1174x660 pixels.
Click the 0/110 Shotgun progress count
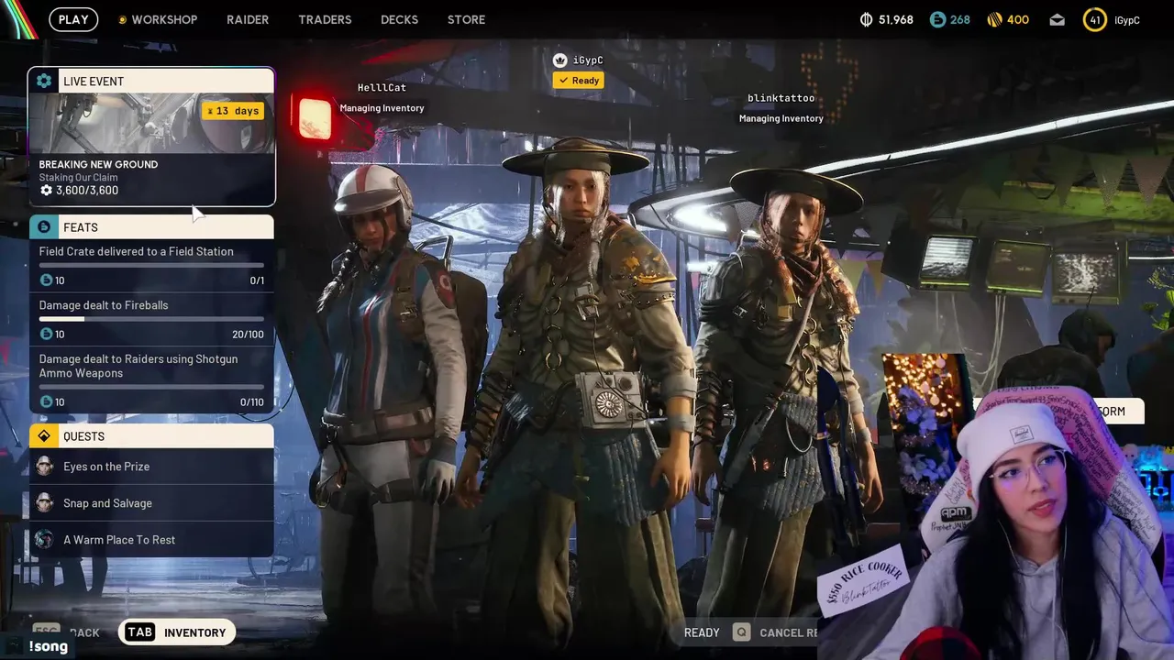pos(251,401)
